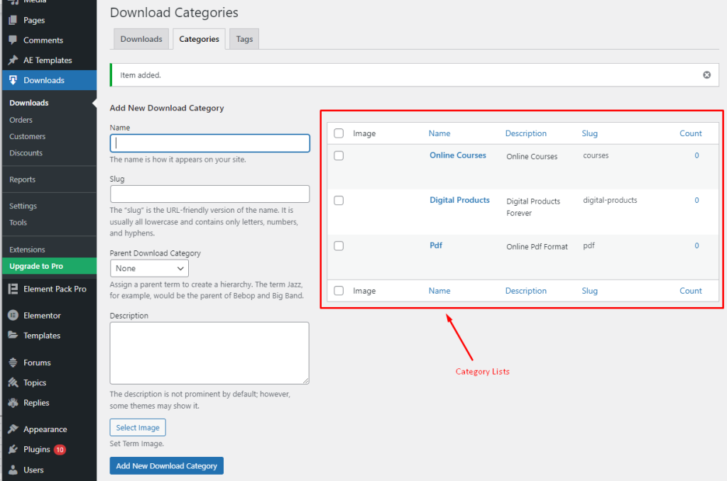Open the Parent Download Category dropdown

[x=149, y=268]
